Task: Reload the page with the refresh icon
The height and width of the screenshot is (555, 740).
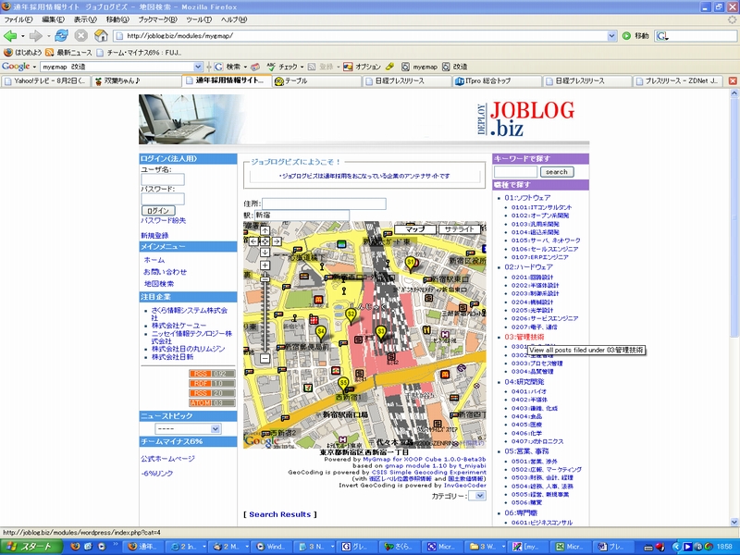Action: 61,35
